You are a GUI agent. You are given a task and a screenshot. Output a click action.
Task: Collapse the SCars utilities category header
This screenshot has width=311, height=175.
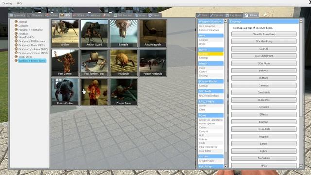pyautogui.click(x=210, y=115)
